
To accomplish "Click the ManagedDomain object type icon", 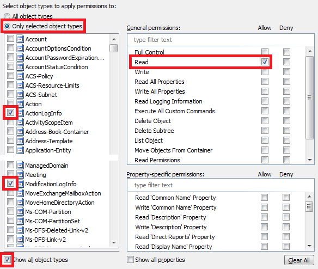I will [x=20, y=165].
